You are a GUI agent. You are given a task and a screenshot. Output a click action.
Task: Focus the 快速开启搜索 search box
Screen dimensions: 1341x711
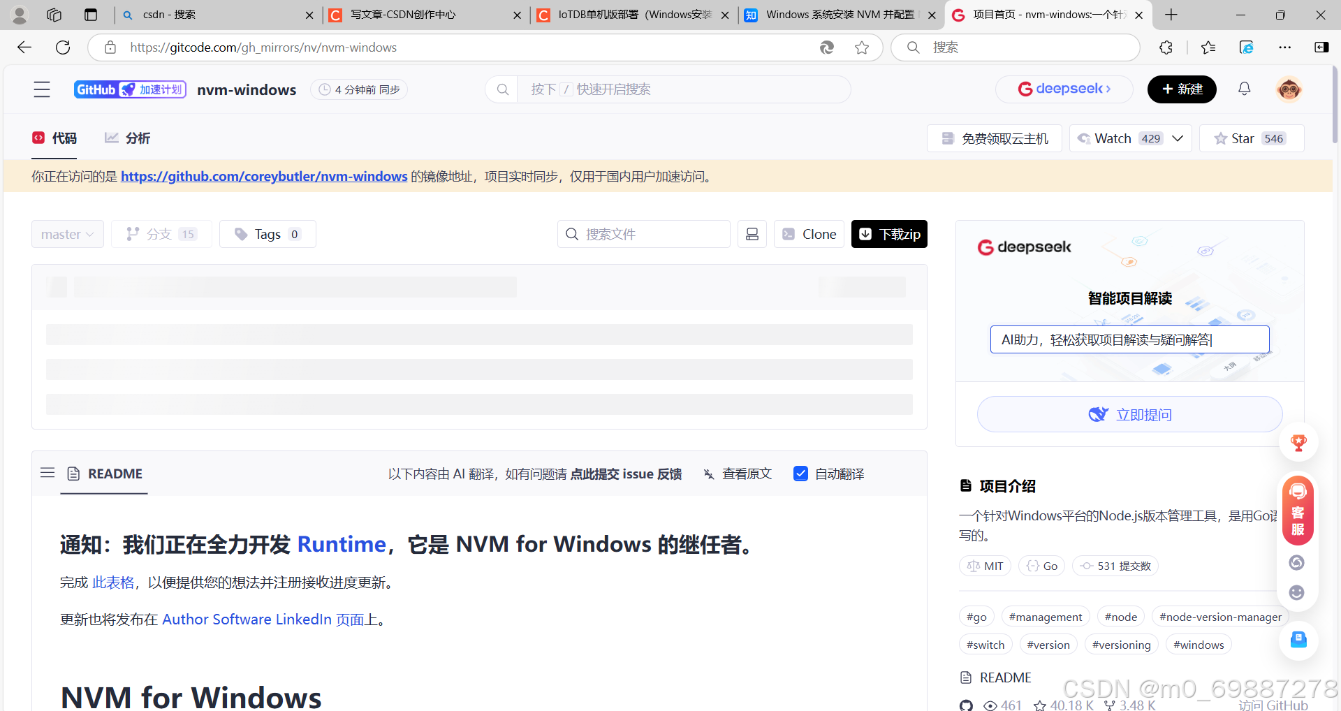point(668,89)
